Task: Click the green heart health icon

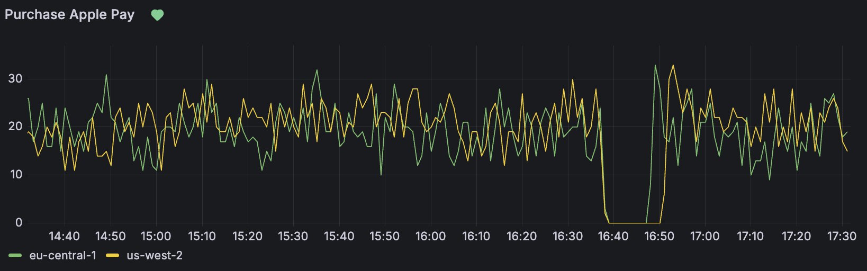Action: pos(157,15)
